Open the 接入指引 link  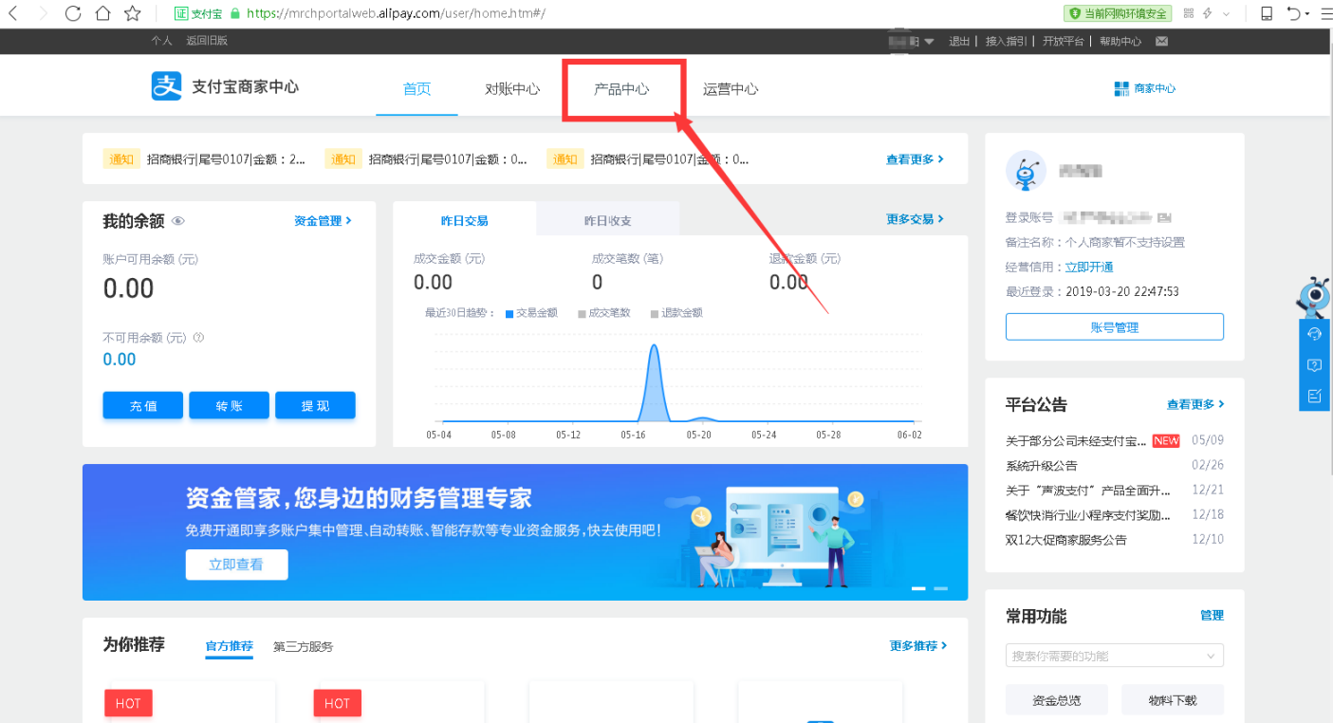[x=1006, y=41]
